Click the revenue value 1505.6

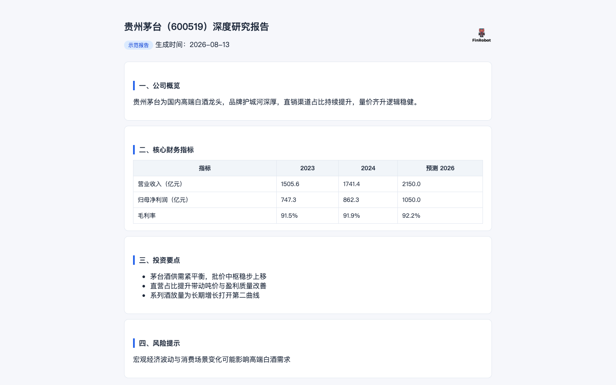pyautogui.click(x=290, y=184)
